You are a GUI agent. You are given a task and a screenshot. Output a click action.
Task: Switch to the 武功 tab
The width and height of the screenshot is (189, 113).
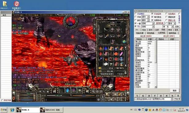[x=151, y=30]
